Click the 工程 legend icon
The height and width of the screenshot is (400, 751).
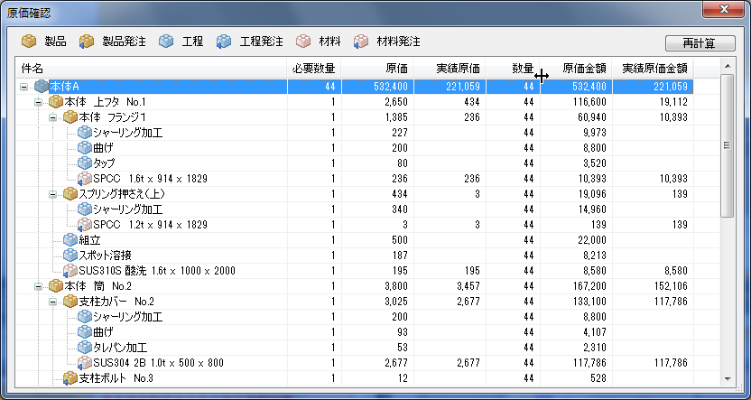pos(166,42)
